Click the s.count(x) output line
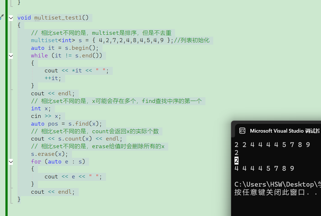321x216 pixels. point(77,139)
